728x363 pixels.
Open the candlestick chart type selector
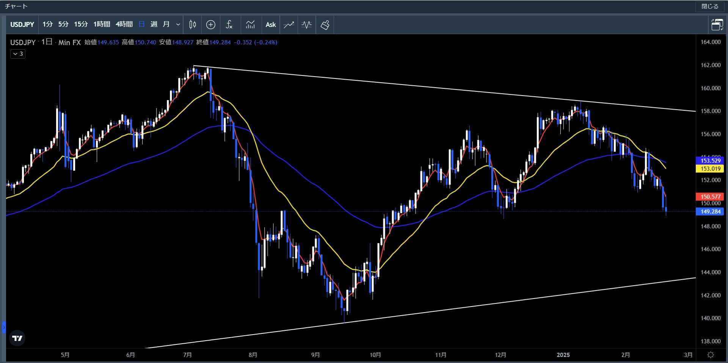(x=193, y=25)
